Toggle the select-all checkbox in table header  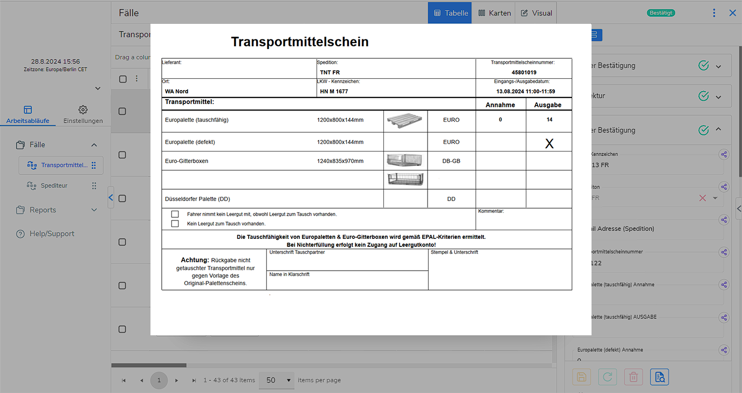tap(123, 79)
